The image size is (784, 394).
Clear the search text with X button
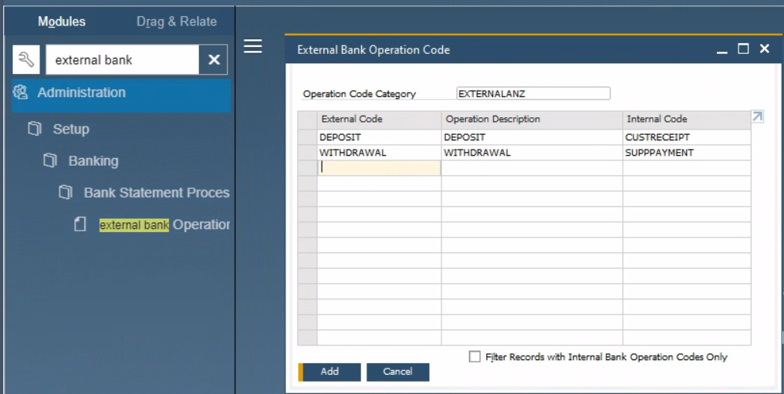(214, 60)
